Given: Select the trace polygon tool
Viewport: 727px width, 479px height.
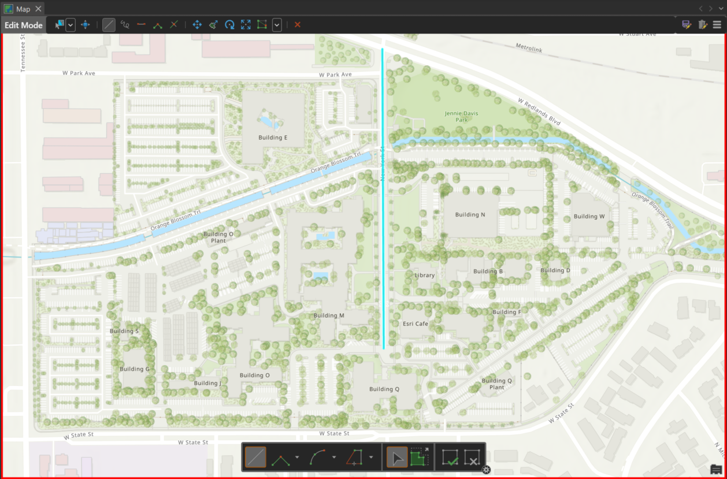Looking at the screenshot, I should pos(355,458).
